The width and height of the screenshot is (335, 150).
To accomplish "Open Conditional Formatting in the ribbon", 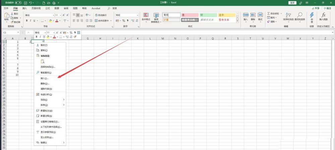I will point(146,18).
